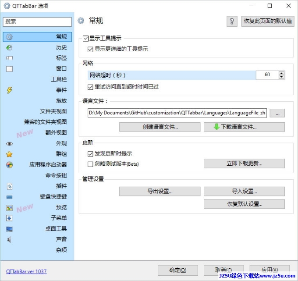
Task: Click the tab icon beside 标签
Action: [9, 58]
